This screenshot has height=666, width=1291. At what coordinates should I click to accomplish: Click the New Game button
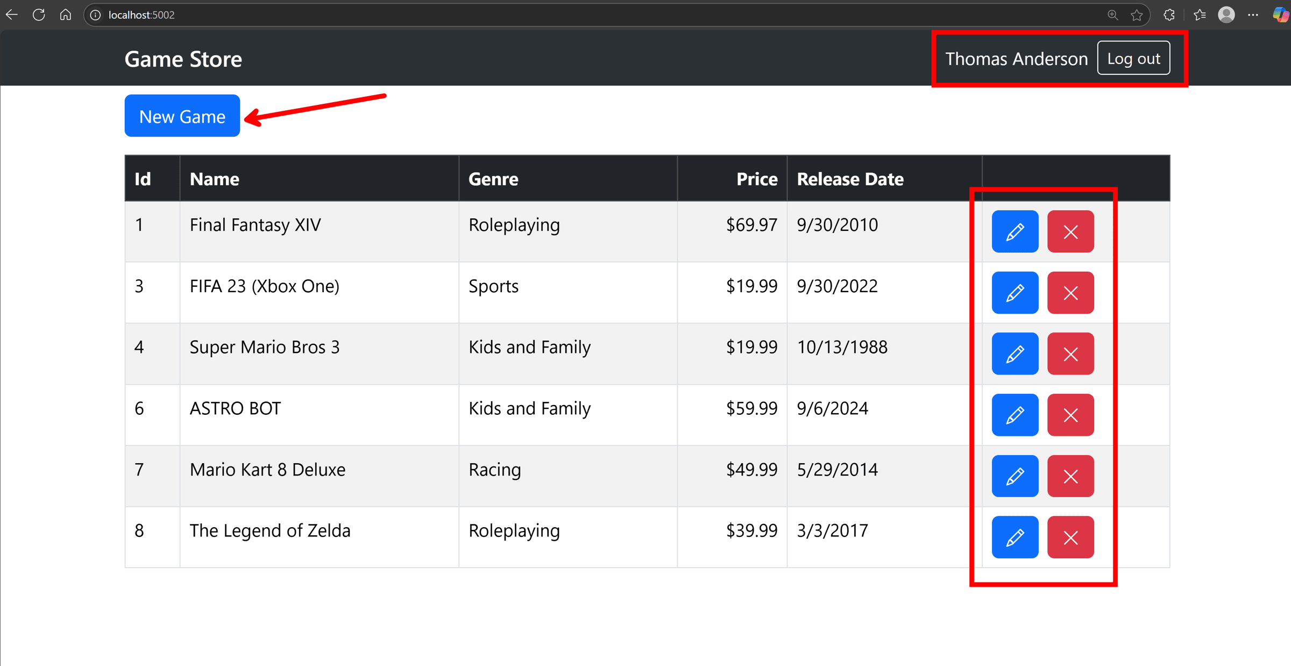click(182, 116)
